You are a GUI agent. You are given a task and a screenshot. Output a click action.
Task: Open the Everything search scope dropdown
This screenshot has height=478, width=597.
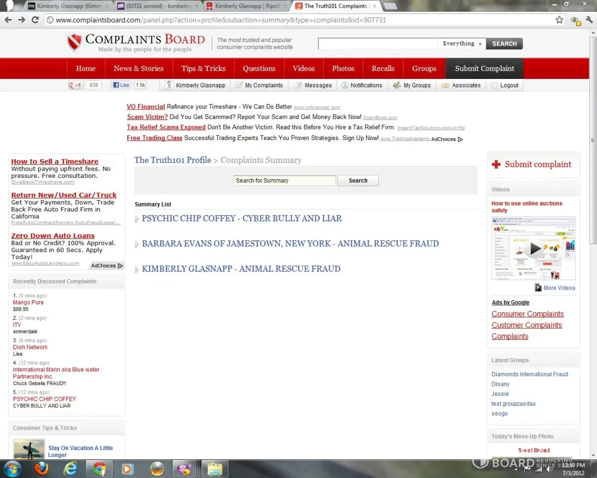[462, 43]
